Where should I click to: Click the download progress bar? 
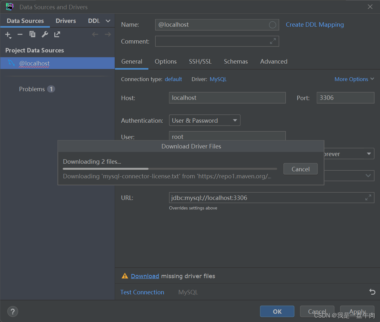click(x=170, y=169)
